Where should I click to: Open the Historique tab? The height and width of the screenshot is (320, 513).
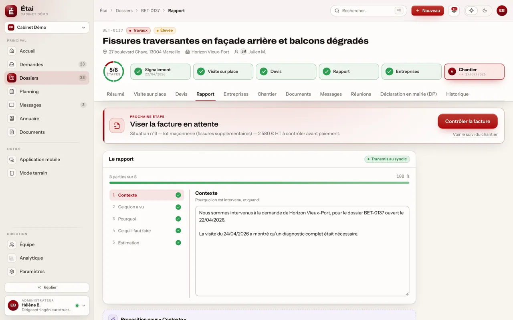[x=457, y=94]
